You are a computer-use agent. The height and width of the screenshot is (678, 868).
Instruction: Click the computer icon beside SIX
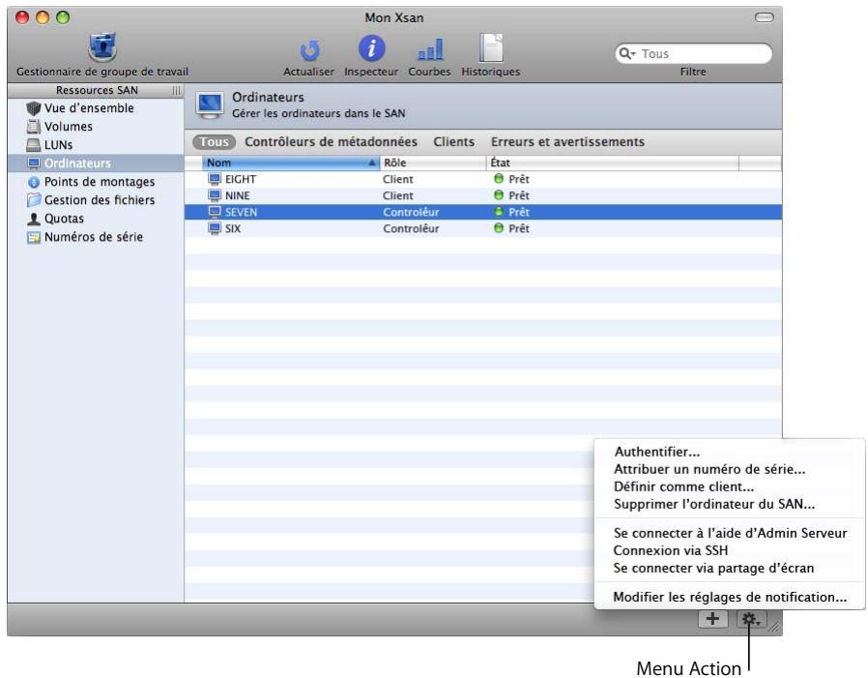pyautogui.click(x=215, y=228)
